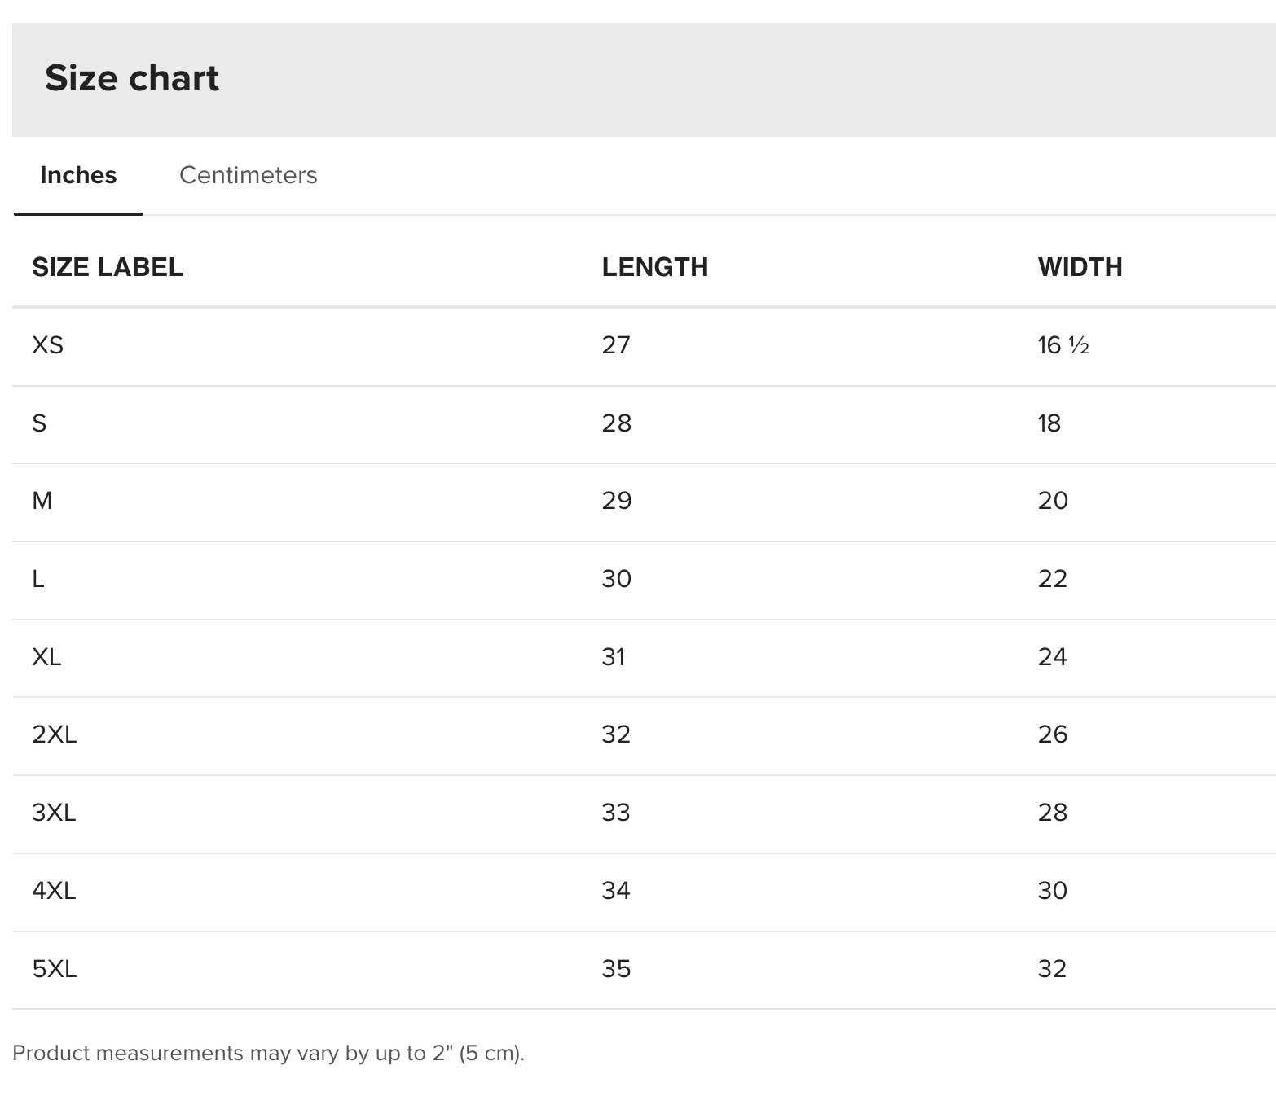Click the WIDTH column header

point(1080,267)
